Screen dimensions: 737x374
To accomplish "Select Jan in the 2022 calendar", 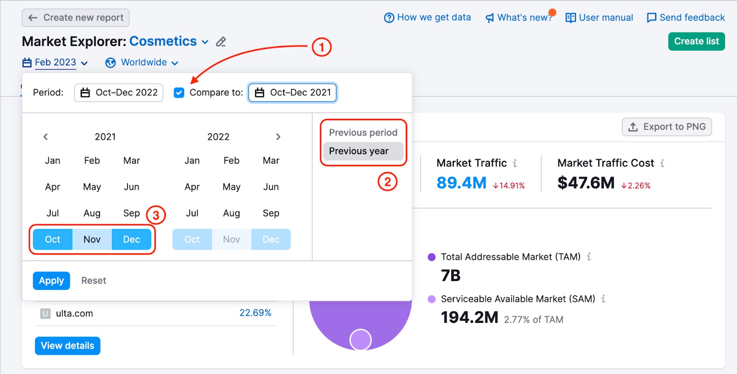I will pyautogui.click(x=192, y=161).
